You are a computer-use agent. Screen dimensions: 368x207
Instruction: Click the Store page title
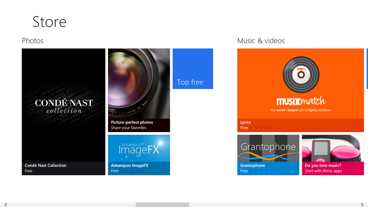50,22
